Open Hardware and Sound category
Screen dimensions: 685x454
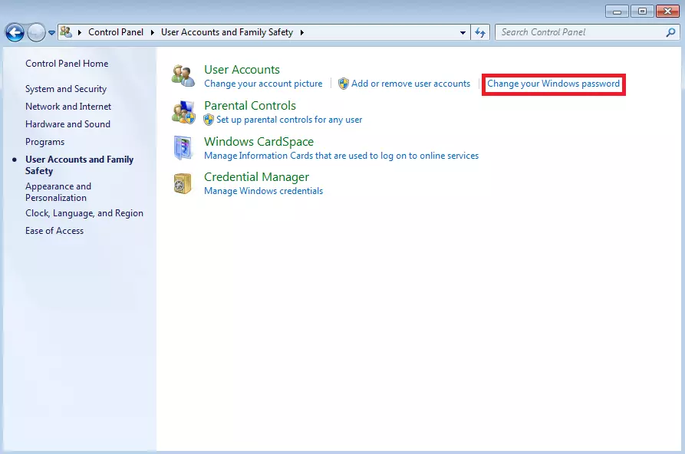tap(68, 124)
